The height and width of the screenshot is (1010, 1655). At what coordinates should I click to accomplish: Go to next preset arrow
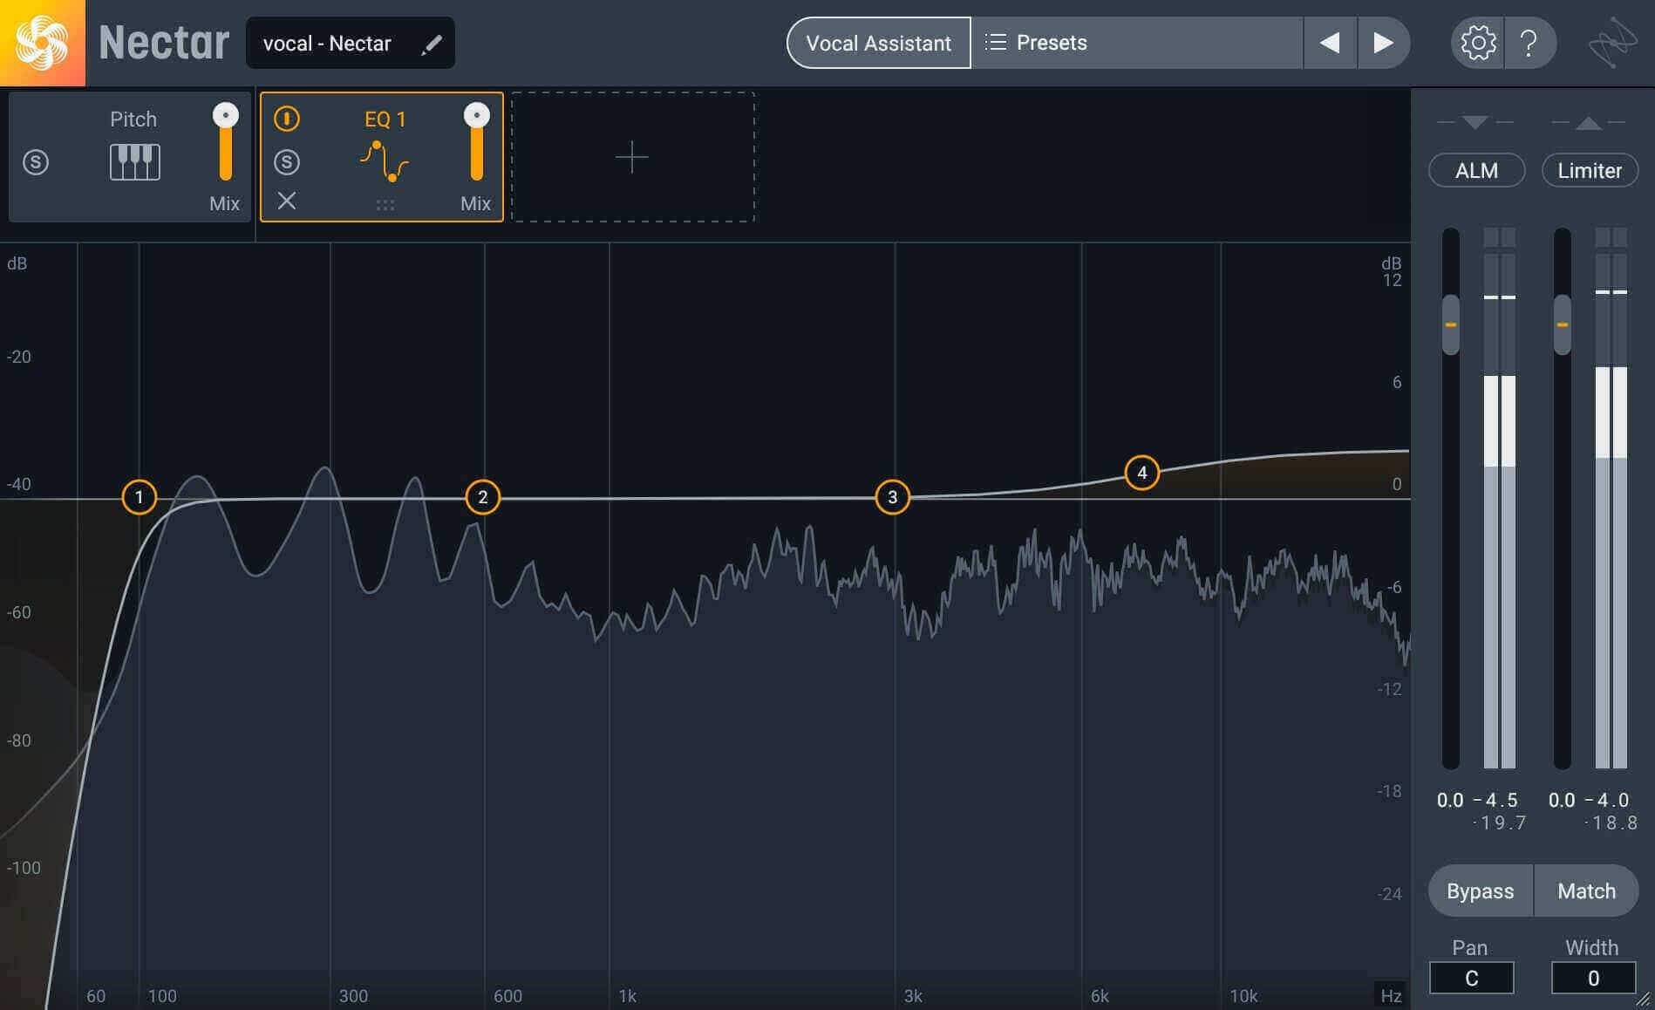[x=1384, y=43]
